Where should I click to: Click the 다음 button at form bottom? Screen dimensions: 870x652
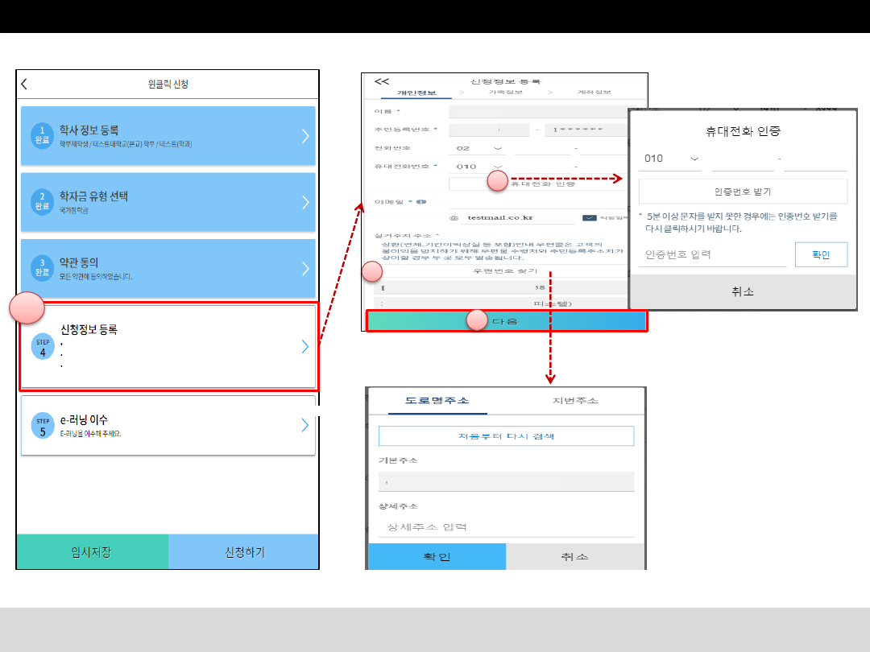tap(506, 320)
